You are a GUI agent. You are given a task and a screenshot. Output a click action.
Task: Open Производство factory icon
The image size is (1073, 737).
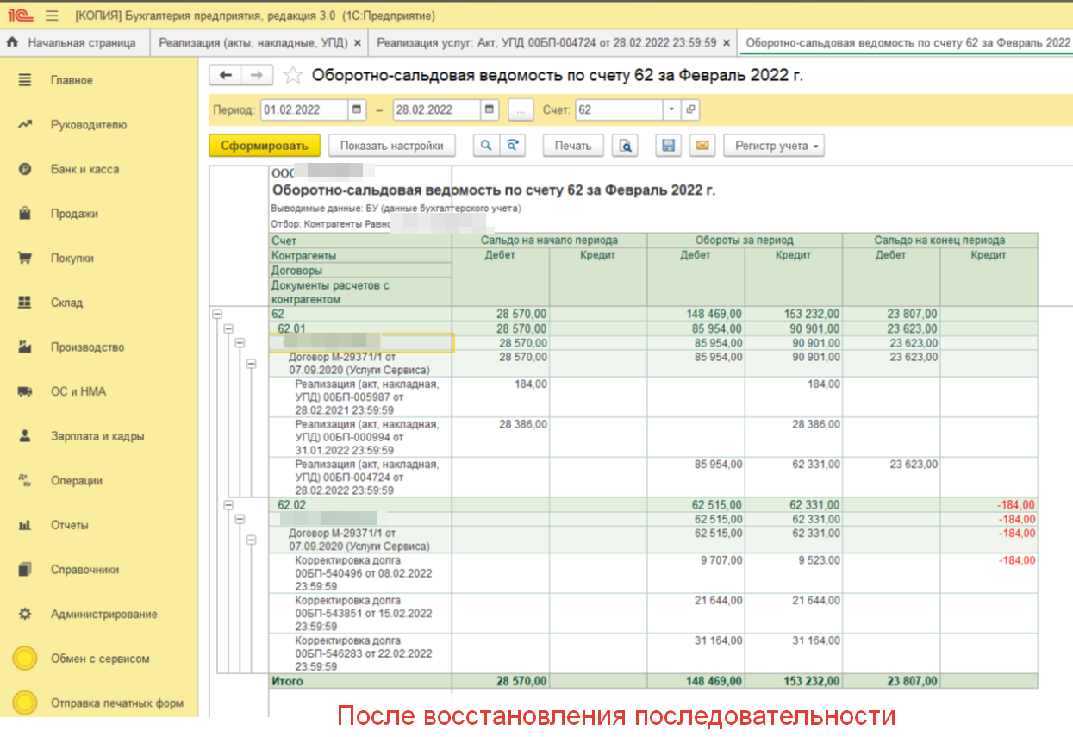coord(25,347)
